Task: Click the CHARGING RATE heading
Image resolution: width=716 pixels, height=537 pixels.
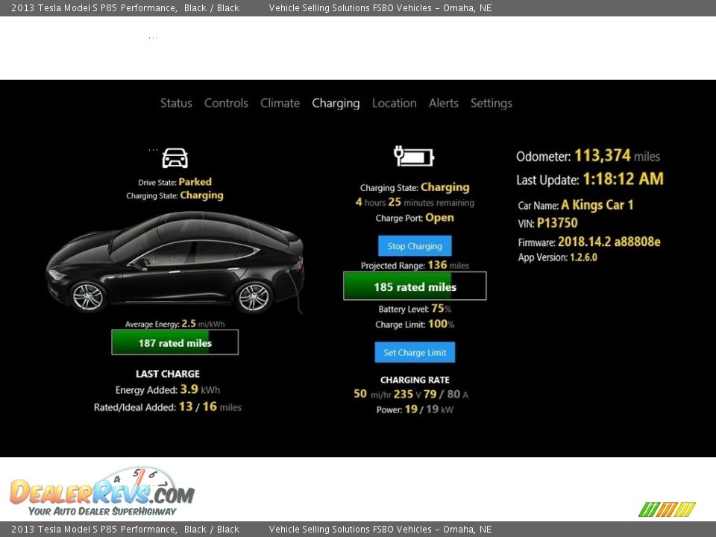Action: 415,380
